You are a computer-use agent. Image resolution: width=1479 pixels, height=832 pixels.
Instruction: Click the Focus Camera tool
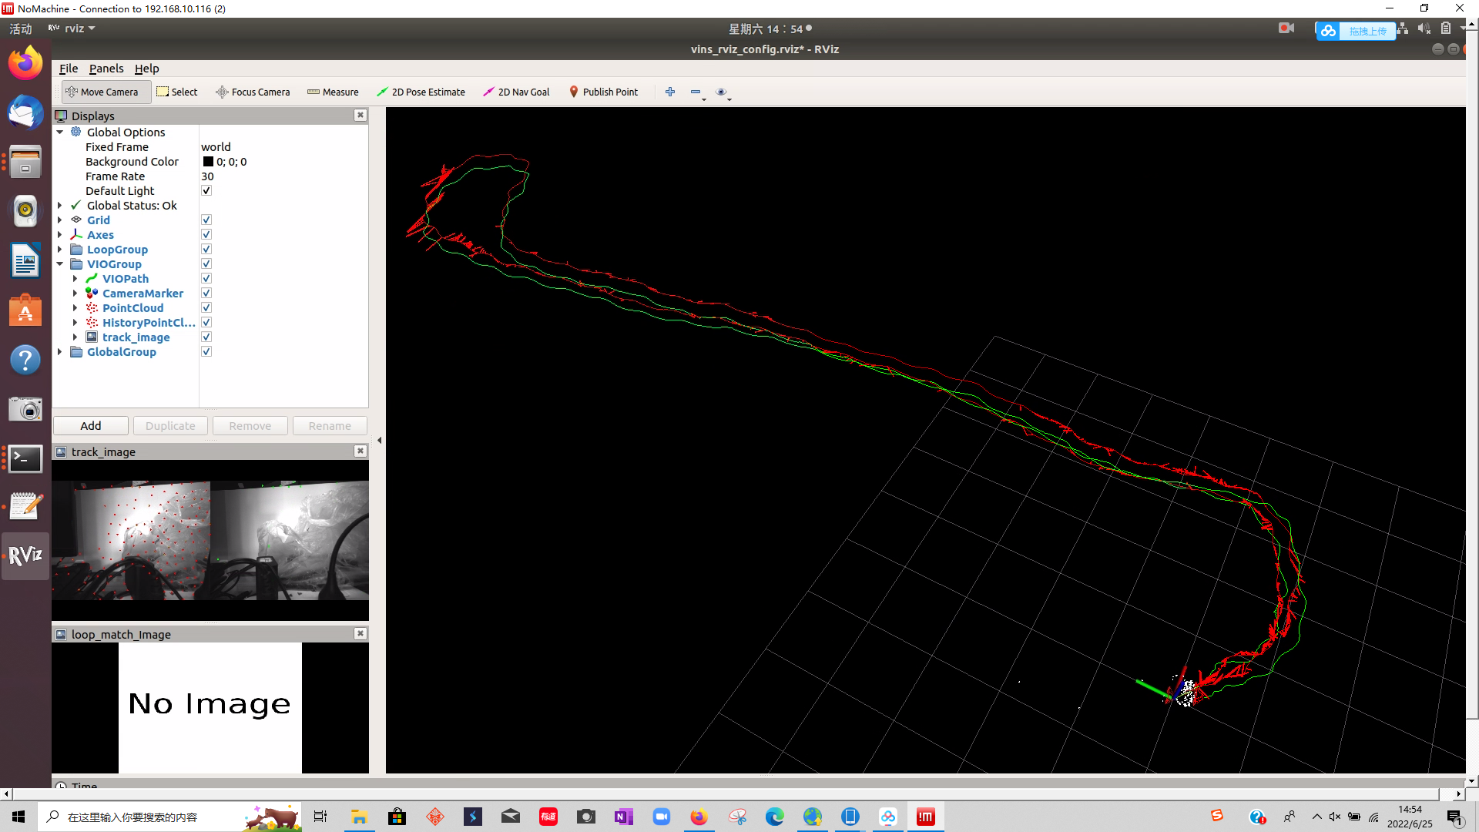point(253,92)
